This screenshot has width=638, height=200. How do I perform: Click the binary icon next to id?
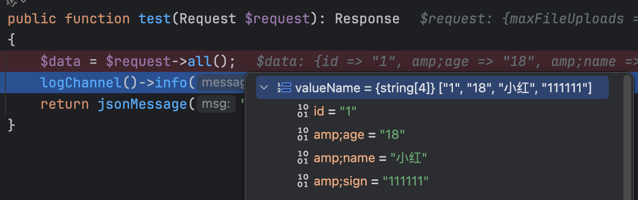303,111
